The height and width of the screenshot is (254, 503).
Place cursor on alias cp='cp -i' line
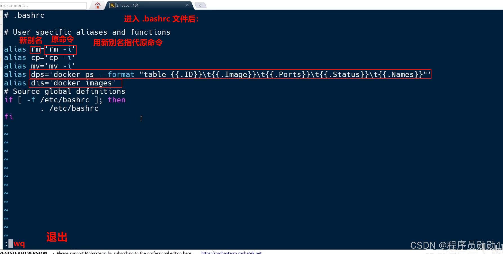click(x=39, y=58)
